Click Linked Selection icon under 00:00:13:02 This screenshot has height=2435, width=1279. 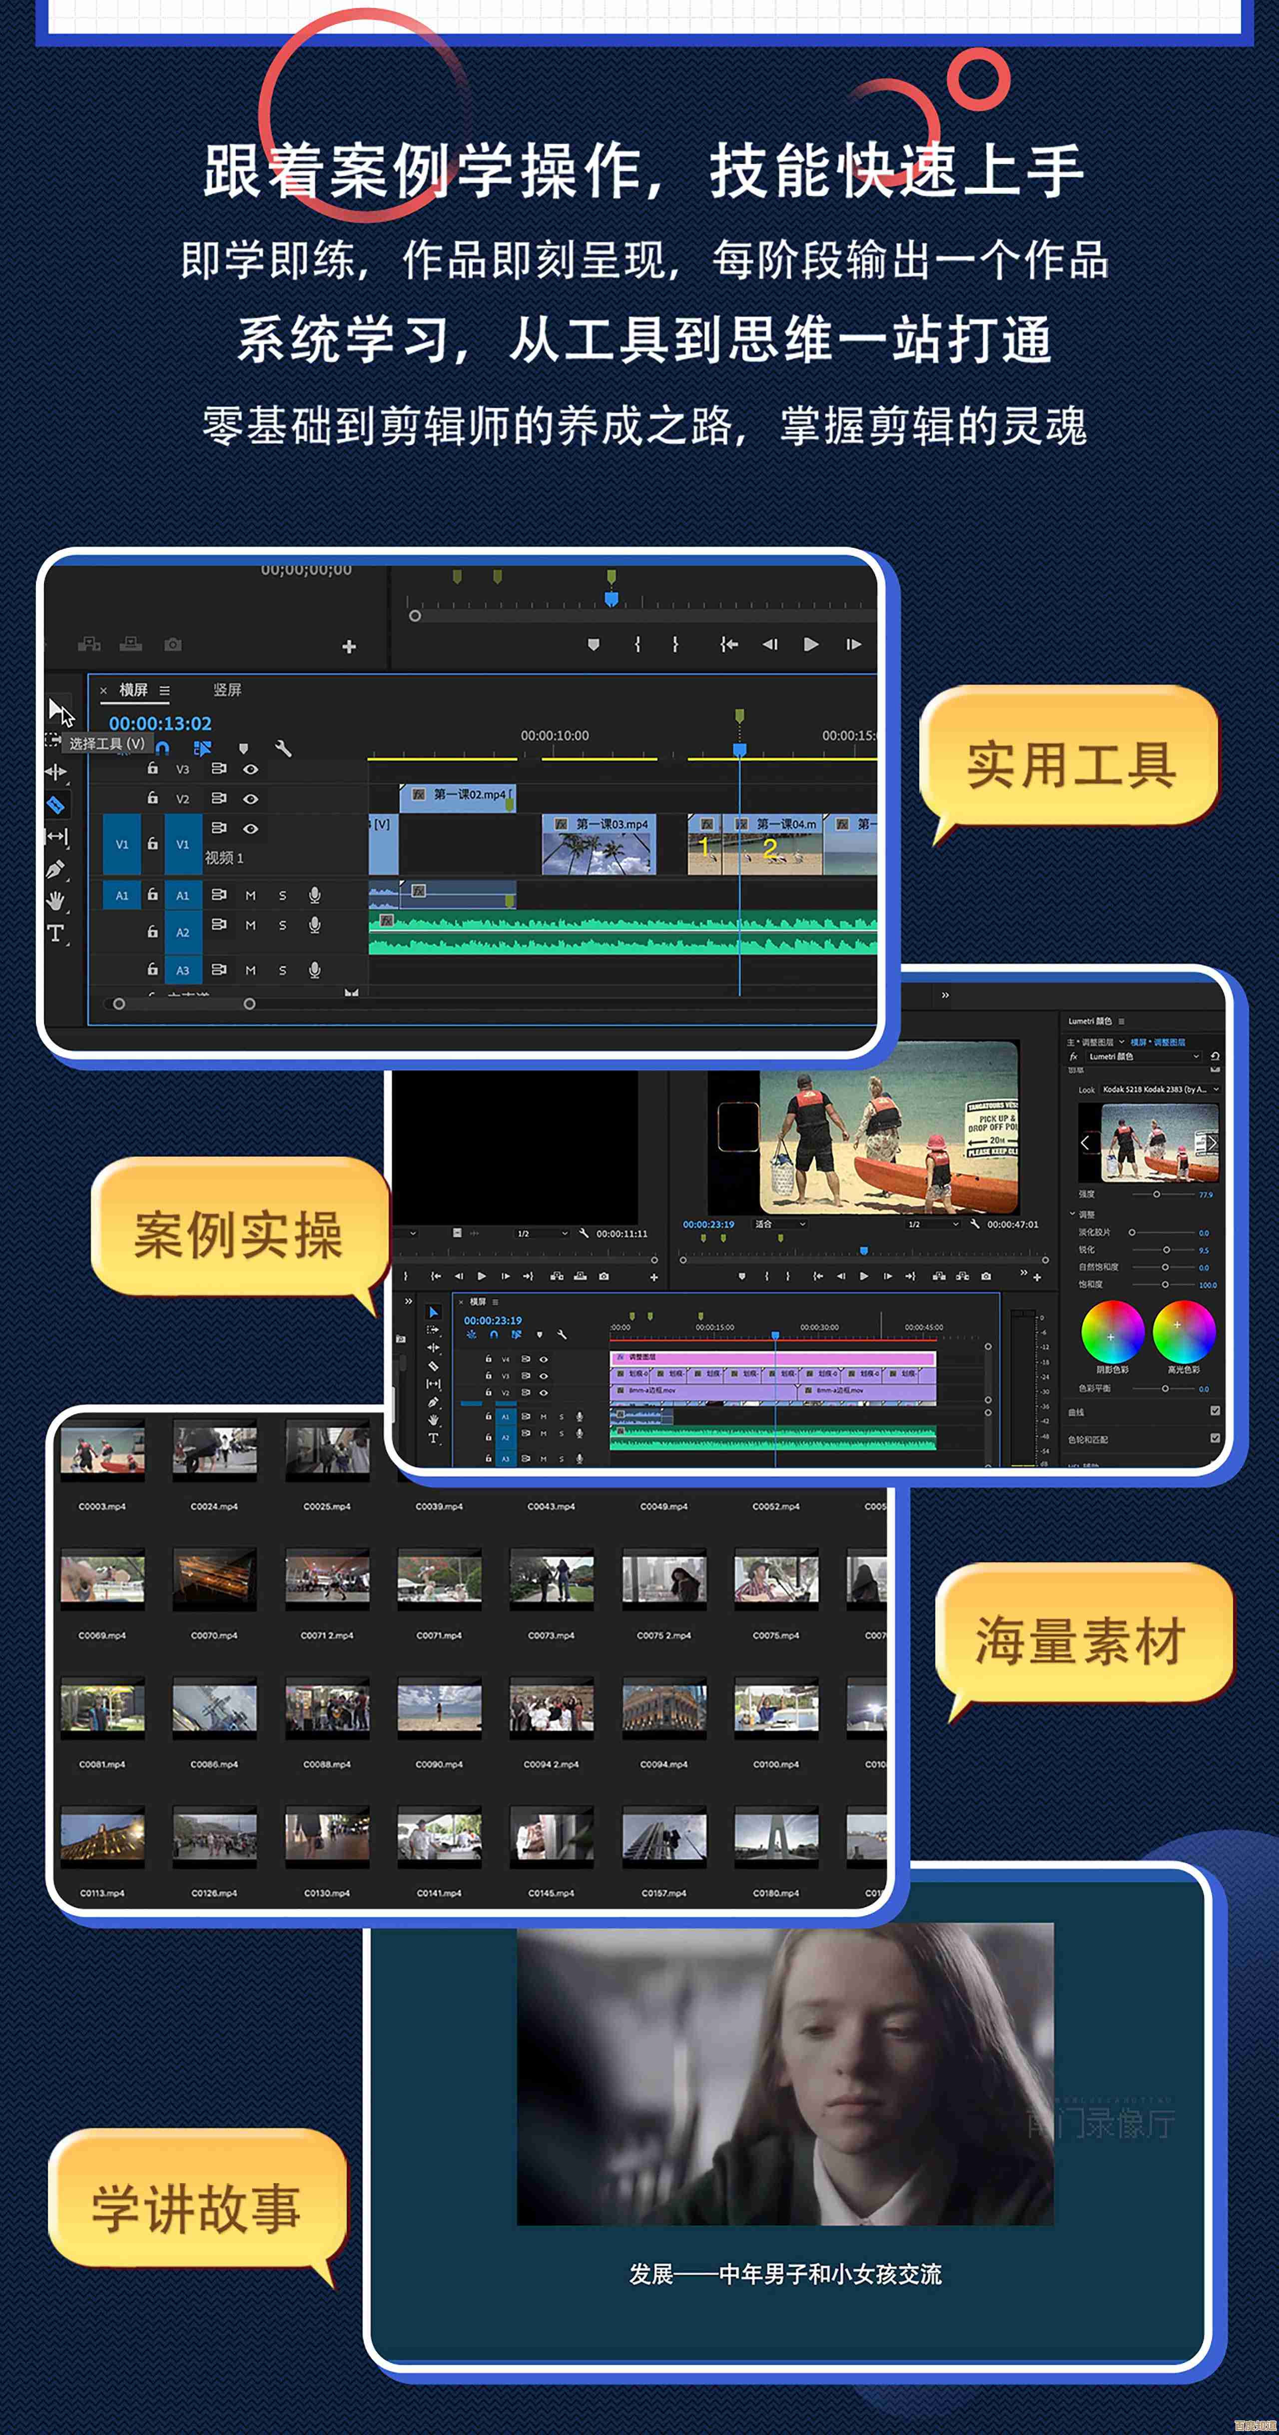pyautogui.click(x=202, y=749)
